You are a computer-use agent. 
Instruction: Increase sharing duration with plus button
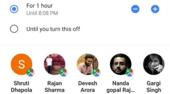(155, 9)
